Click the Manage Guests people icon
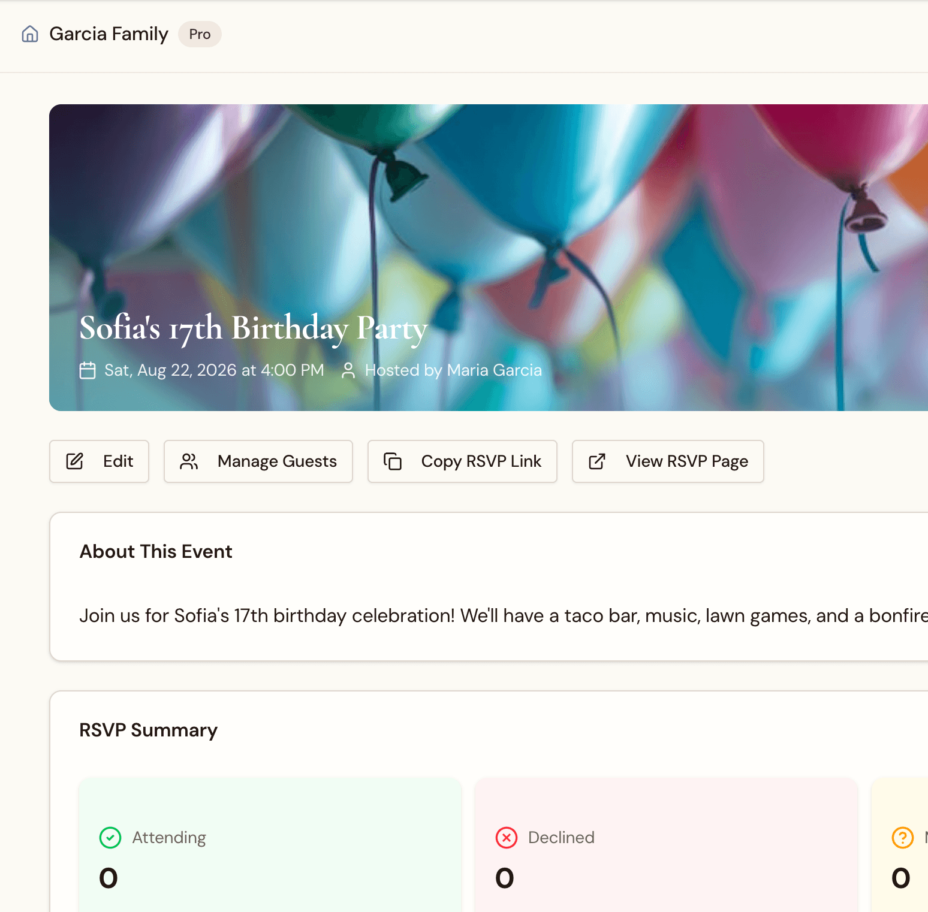Viewport: 928px width, 912px height. point(189,461)
